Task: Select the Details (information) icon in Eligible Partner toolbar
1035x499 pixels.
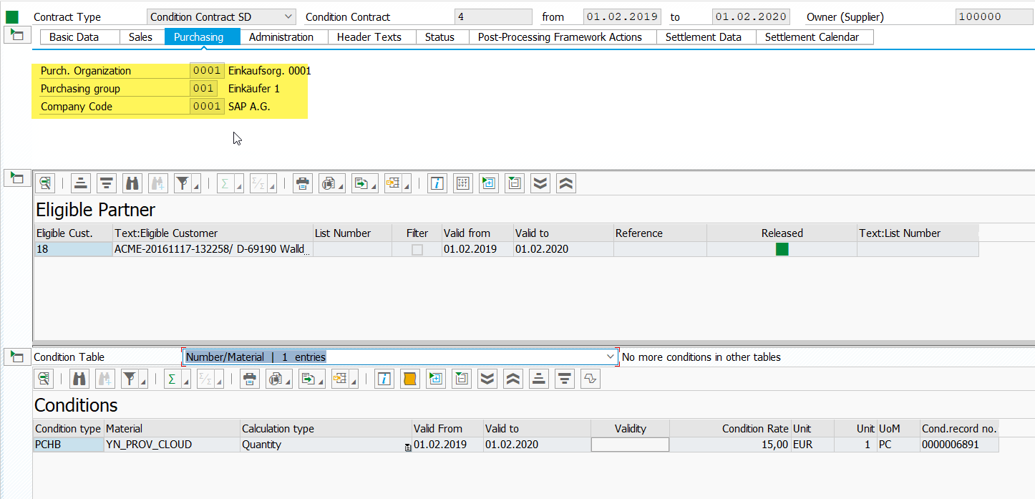Action: point(437,183)
